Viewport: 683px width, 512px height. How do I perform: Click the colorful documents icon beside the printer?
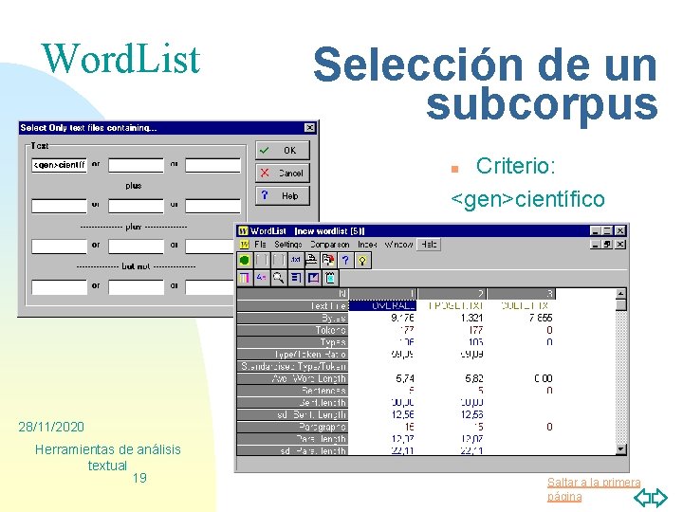point(328,261)
